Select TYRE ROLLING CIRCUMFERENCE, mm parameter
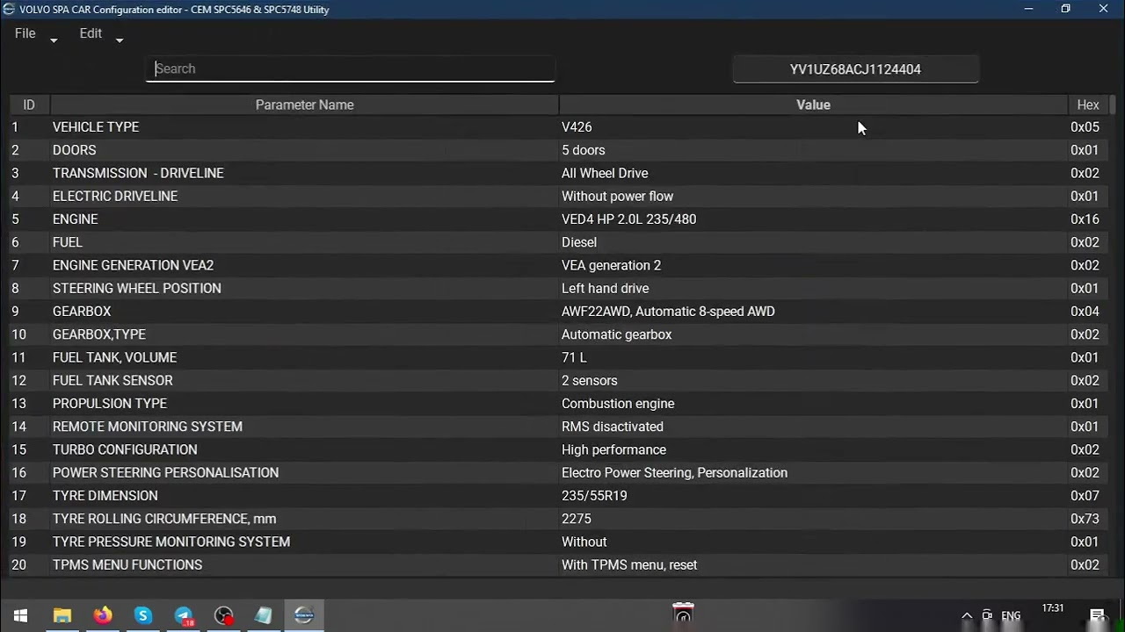This screenshot has width=1125, height=632. 164,519
